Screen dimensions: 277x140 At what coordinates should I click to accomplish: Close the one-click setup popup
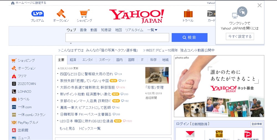click(259, 5)
